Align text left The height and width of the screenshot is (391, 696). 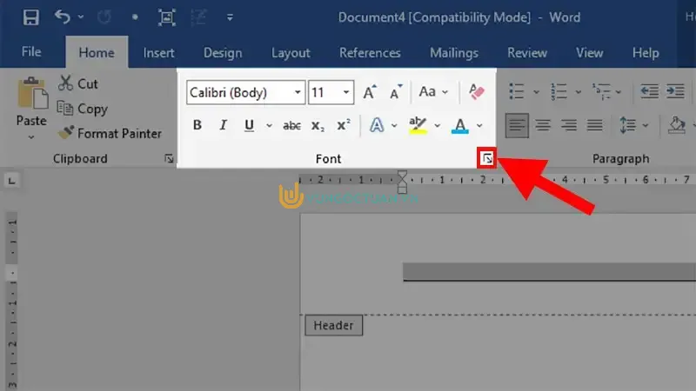517,125
